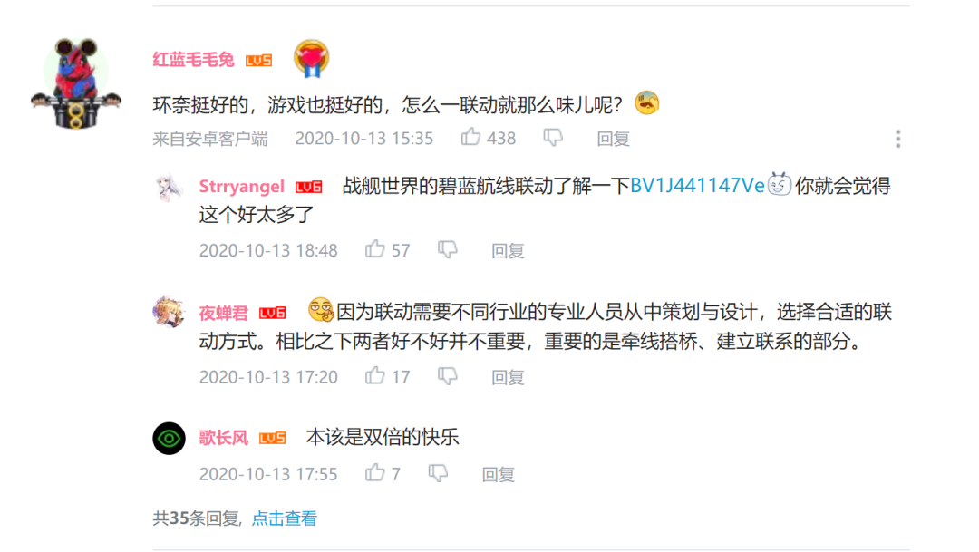Like 歌长风's reply
Image resolution: width=979 pixels, height=552 pixels.
(x=374, y=473)
